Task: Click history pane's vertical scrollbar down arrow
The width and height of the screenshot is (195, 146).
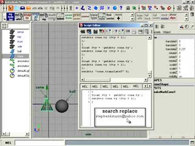Action: click(x=149, y=75)
